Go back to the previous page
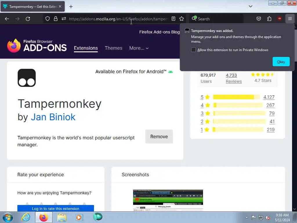 coord(7,19)
